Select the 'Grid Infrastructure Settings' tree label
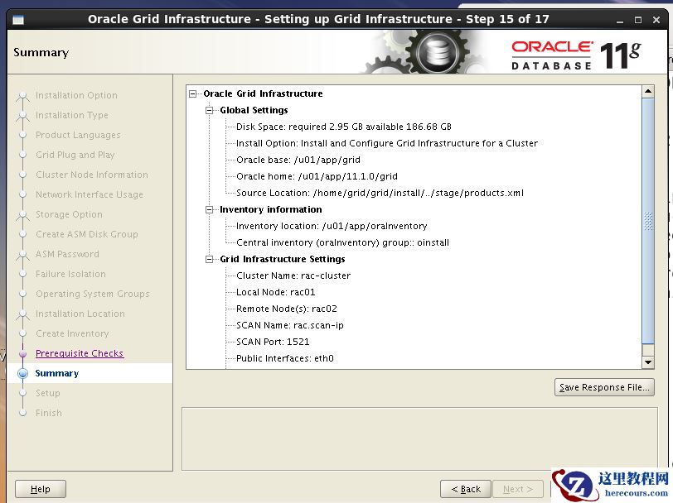 (x=283, y=259)
